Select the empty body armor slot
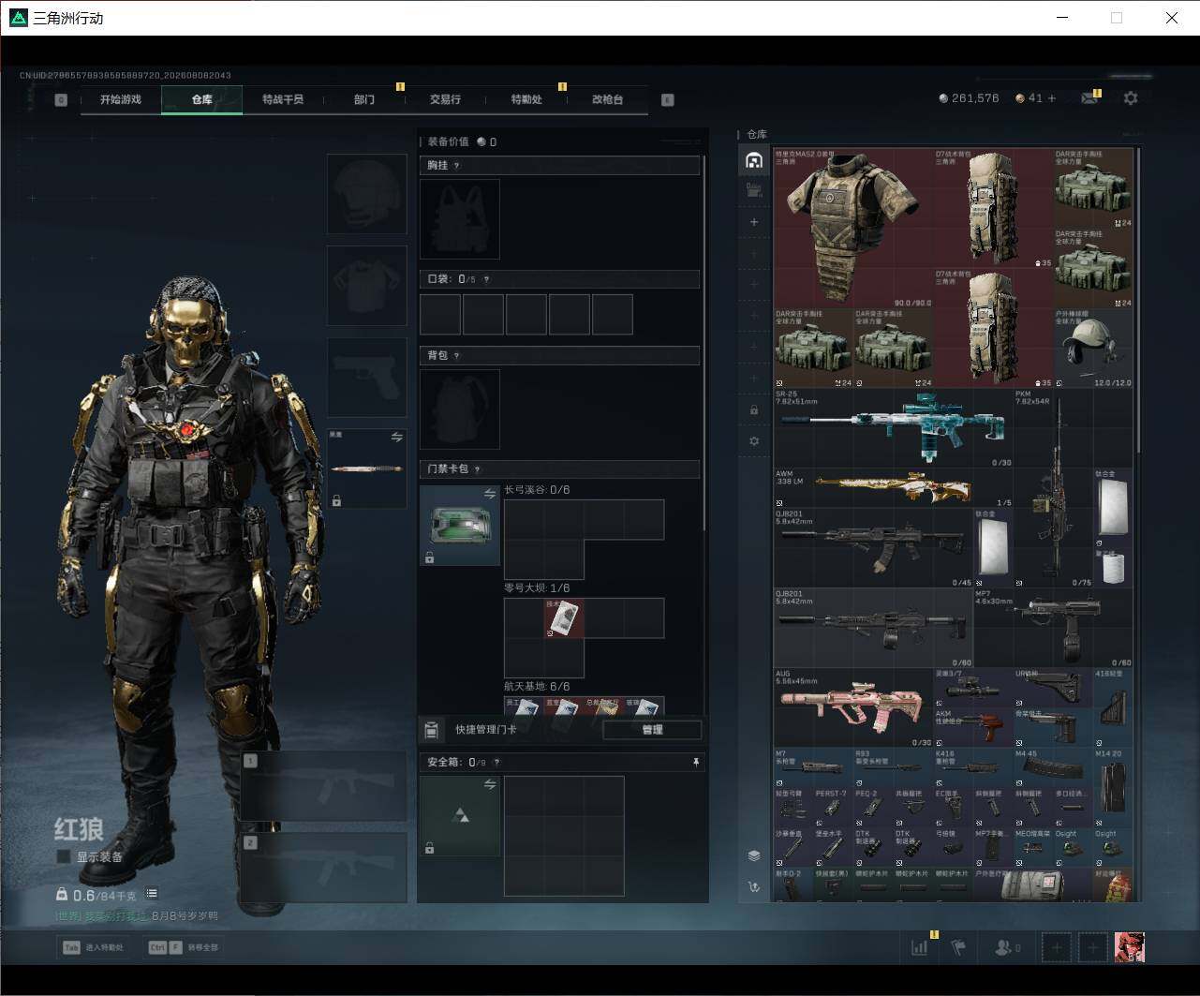 367,286
